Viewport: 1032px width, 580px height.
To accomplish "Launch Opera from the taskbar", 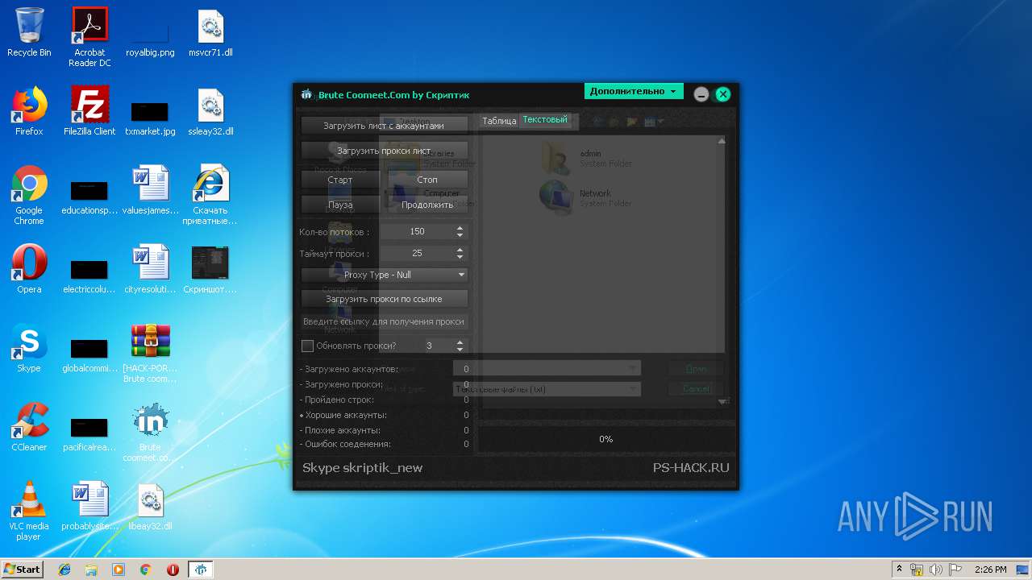I will click(173, 570).
